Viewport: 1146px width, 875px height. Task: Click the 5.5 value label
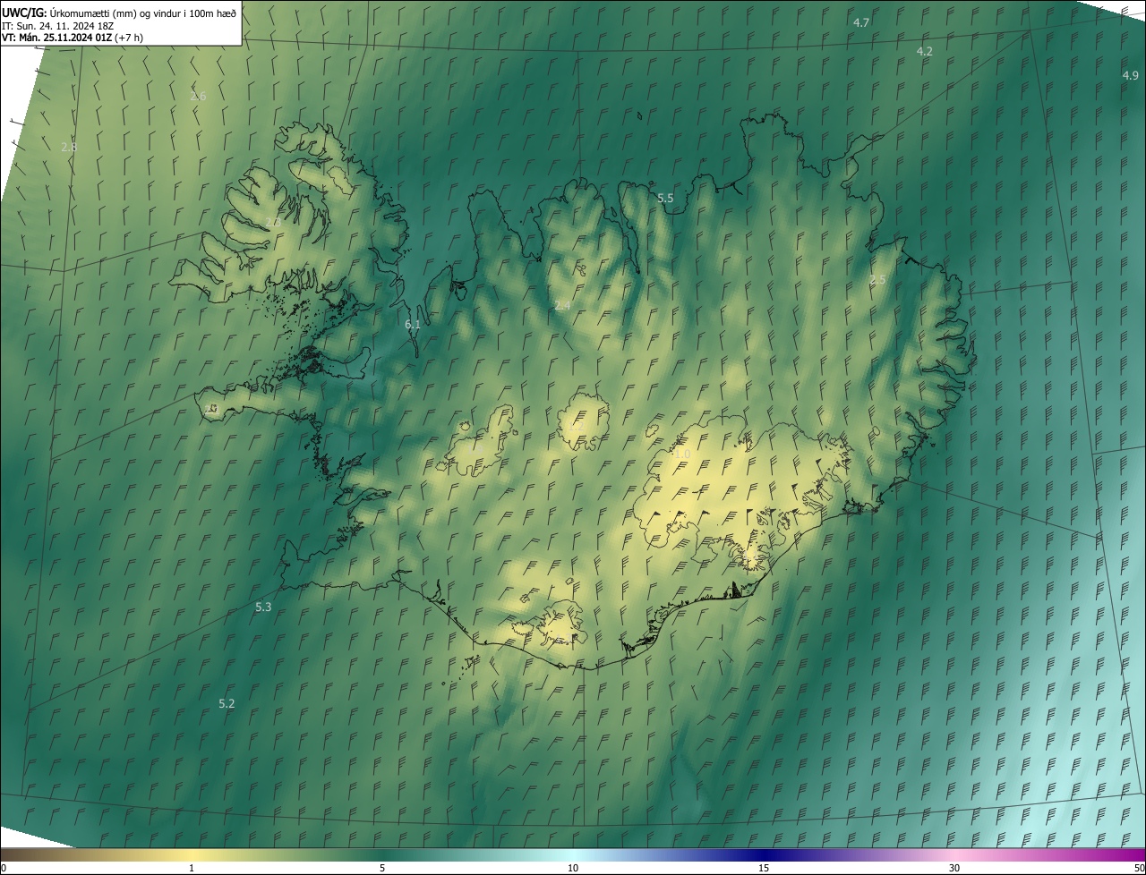point(665,199)
